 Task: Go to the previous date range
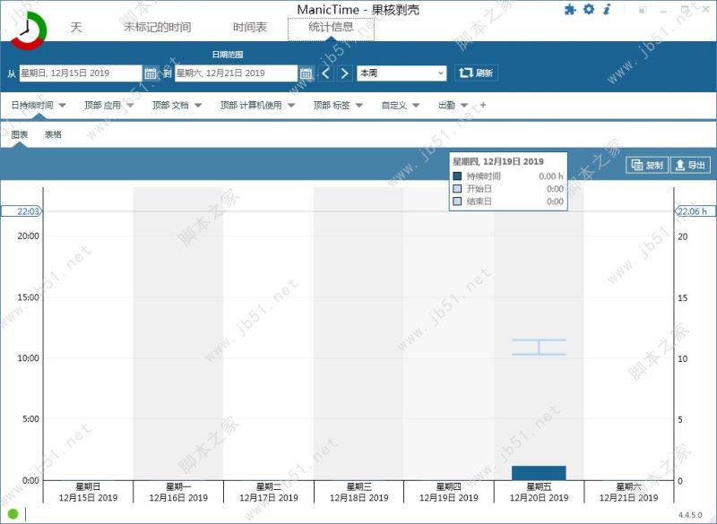point(326,73)
